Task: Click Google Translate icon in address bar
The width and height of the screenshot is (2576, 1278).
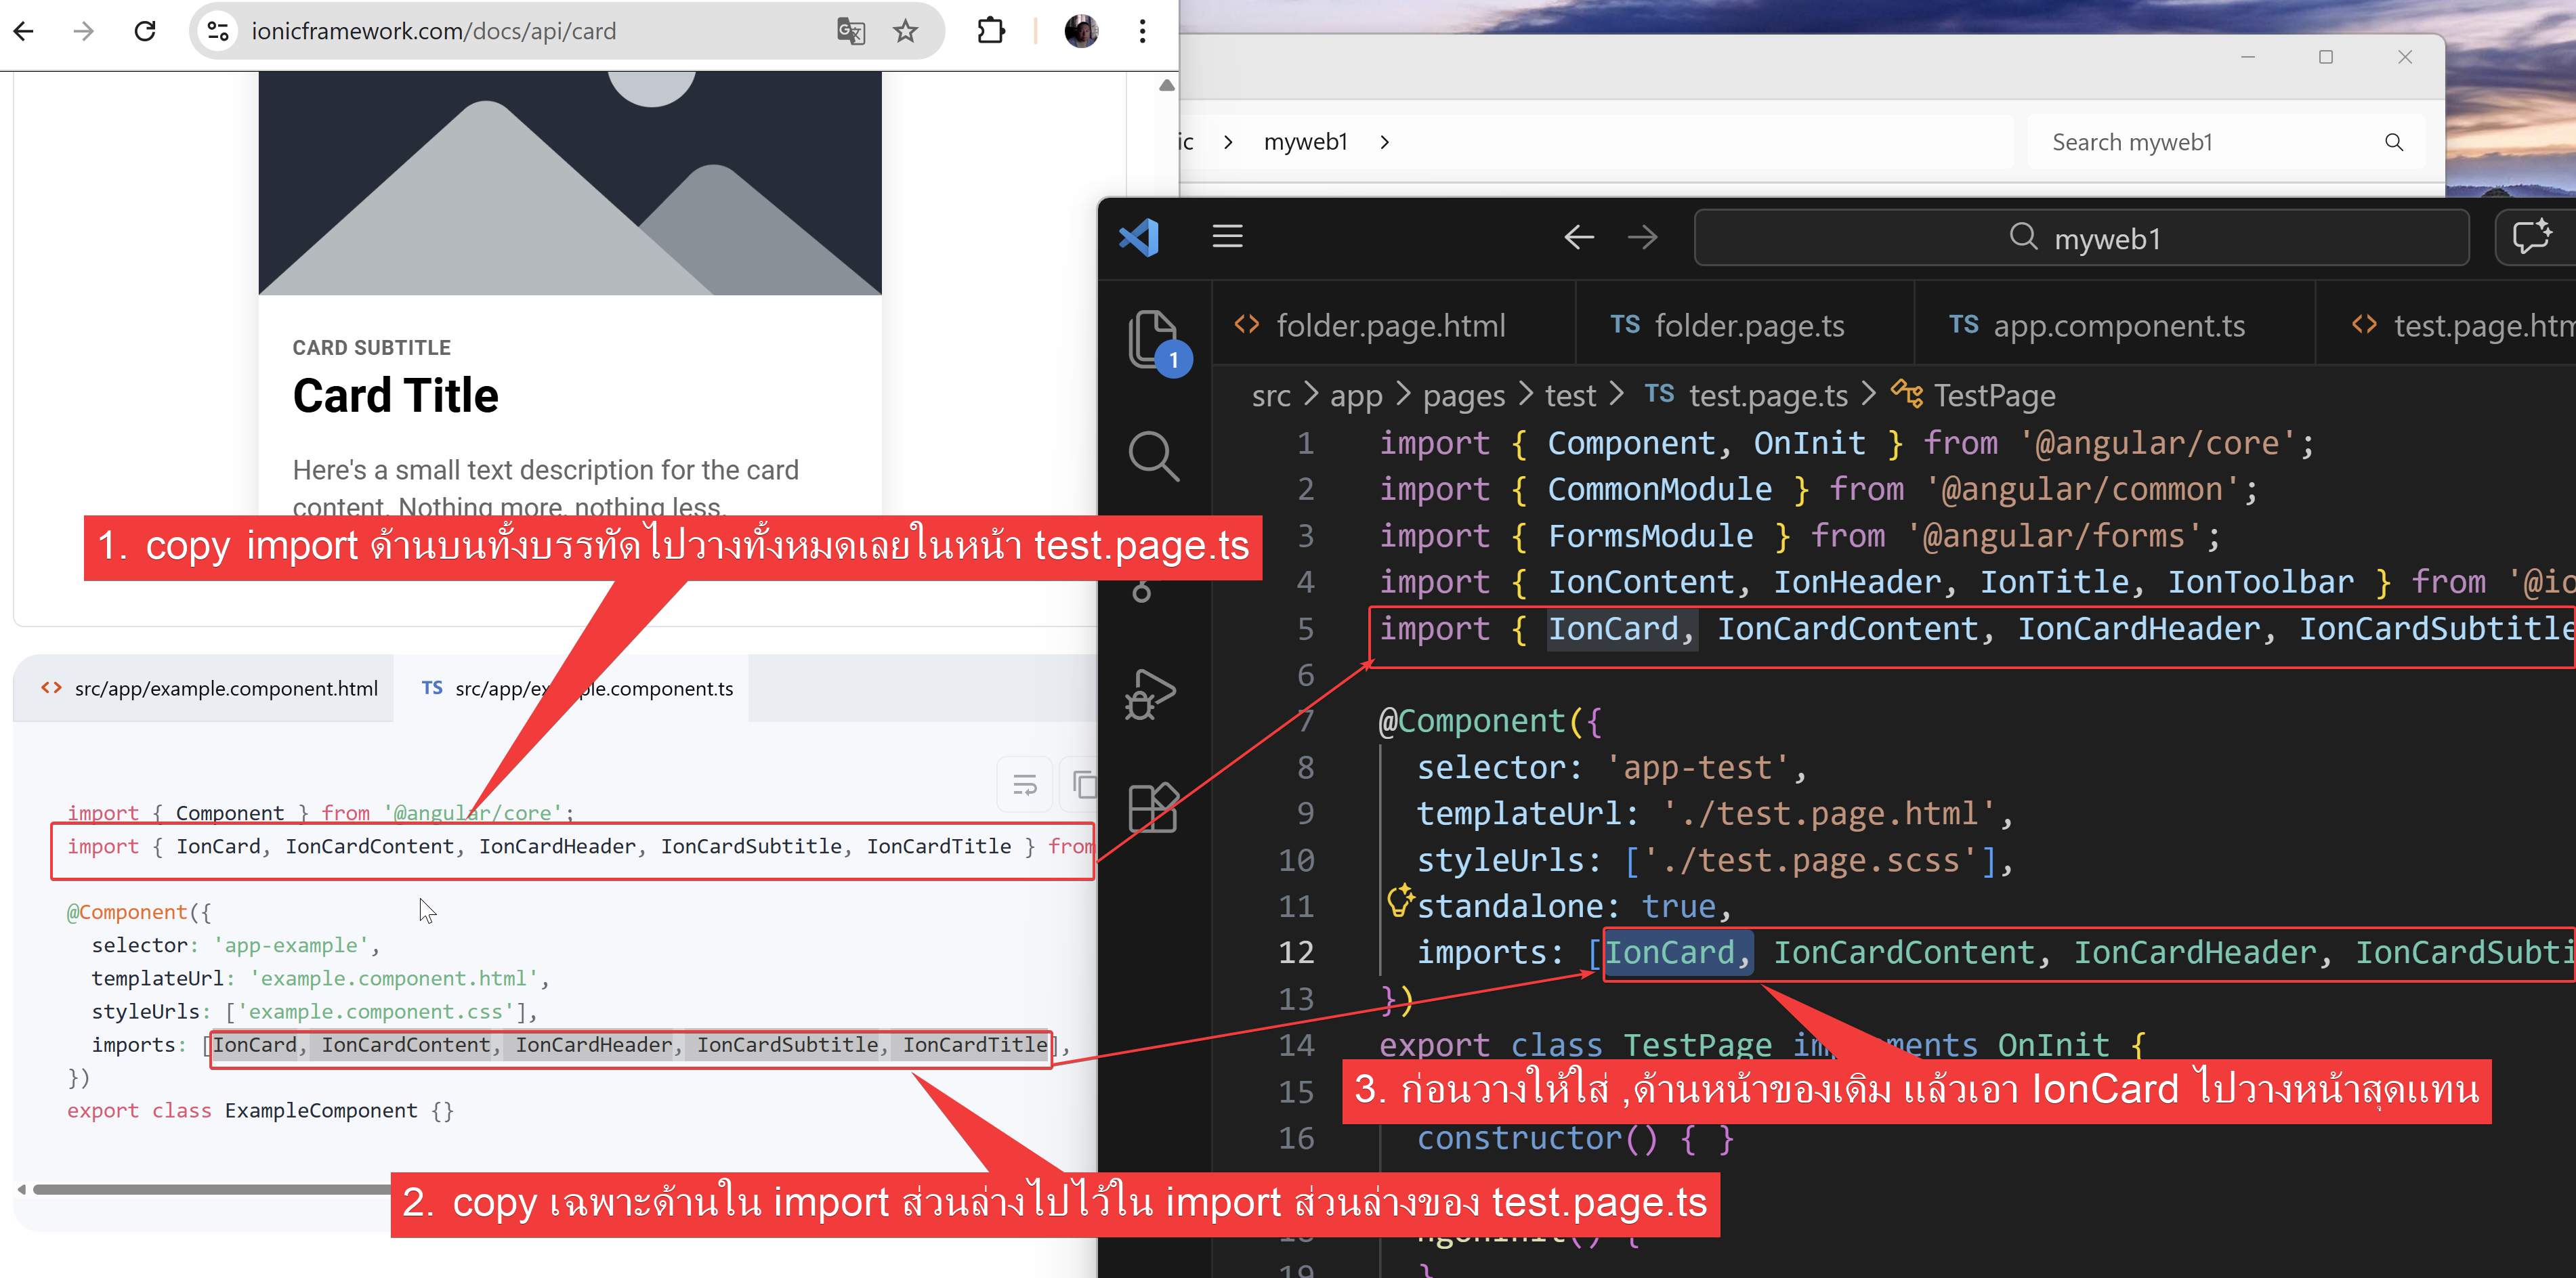Action: click(850, 31)
